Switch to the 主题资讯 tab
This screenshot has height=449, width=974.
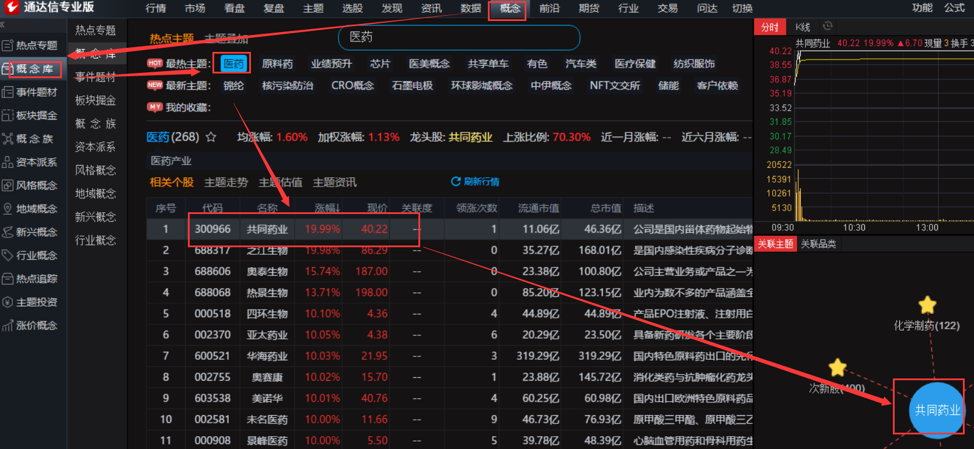pos(335,183)
